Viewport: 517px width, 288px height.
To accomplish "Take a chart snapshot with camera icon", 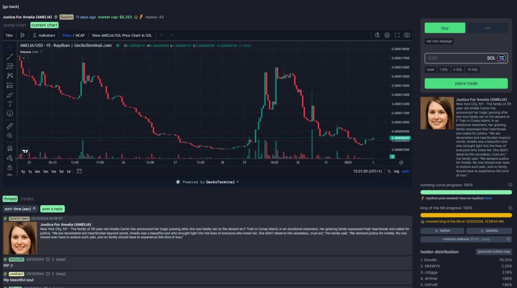I will (x=407, y=35).
